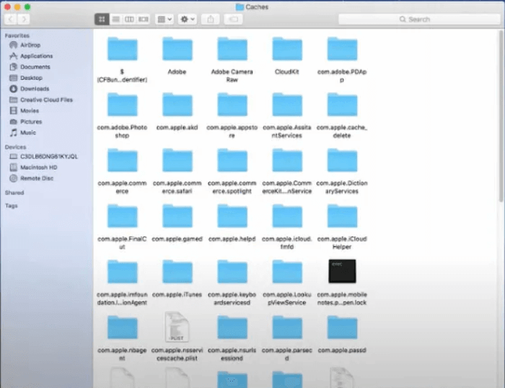
Task: Switch to Cover Flow view
Action: pyautogui.click(x=144, y=19)
